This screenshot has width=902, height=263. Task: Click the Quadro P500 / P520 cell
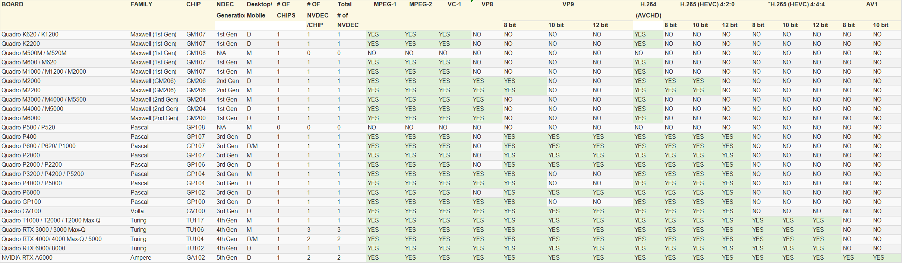click(x=28, y=128)
